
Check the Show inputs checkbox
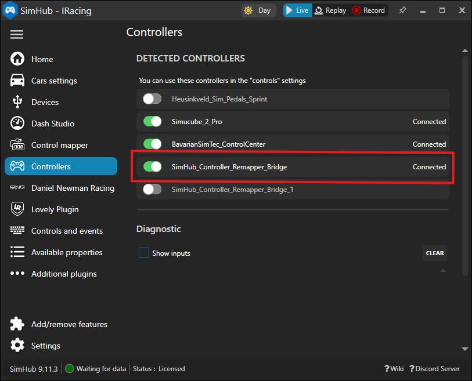tap(144, 253)
